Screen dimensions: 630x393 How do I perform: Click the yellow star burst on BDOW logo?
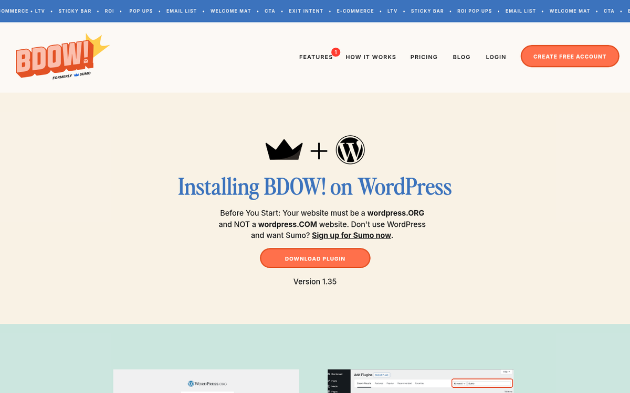(98, 45)
